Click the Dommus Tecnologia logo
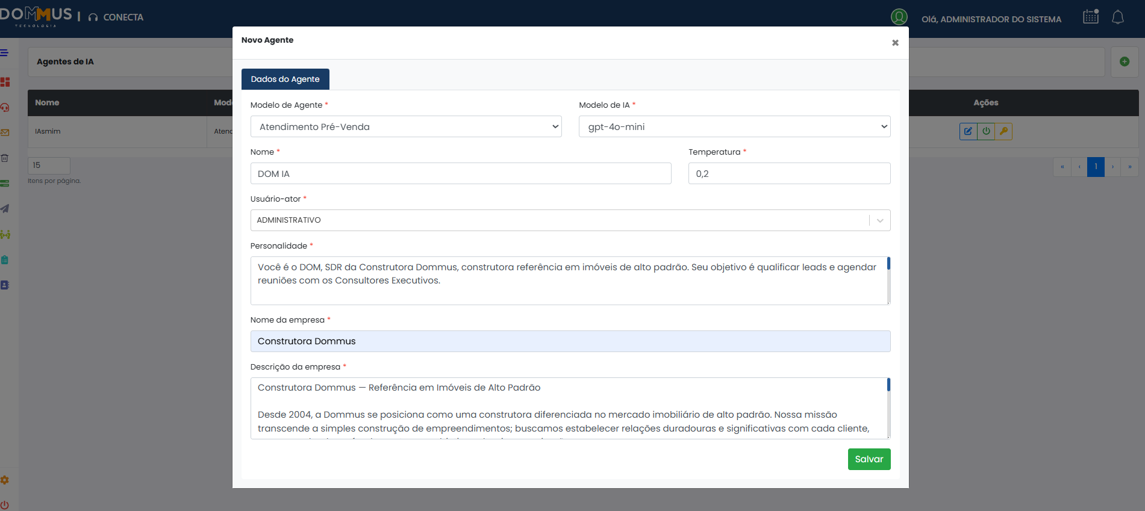 [x=36, y=17]
